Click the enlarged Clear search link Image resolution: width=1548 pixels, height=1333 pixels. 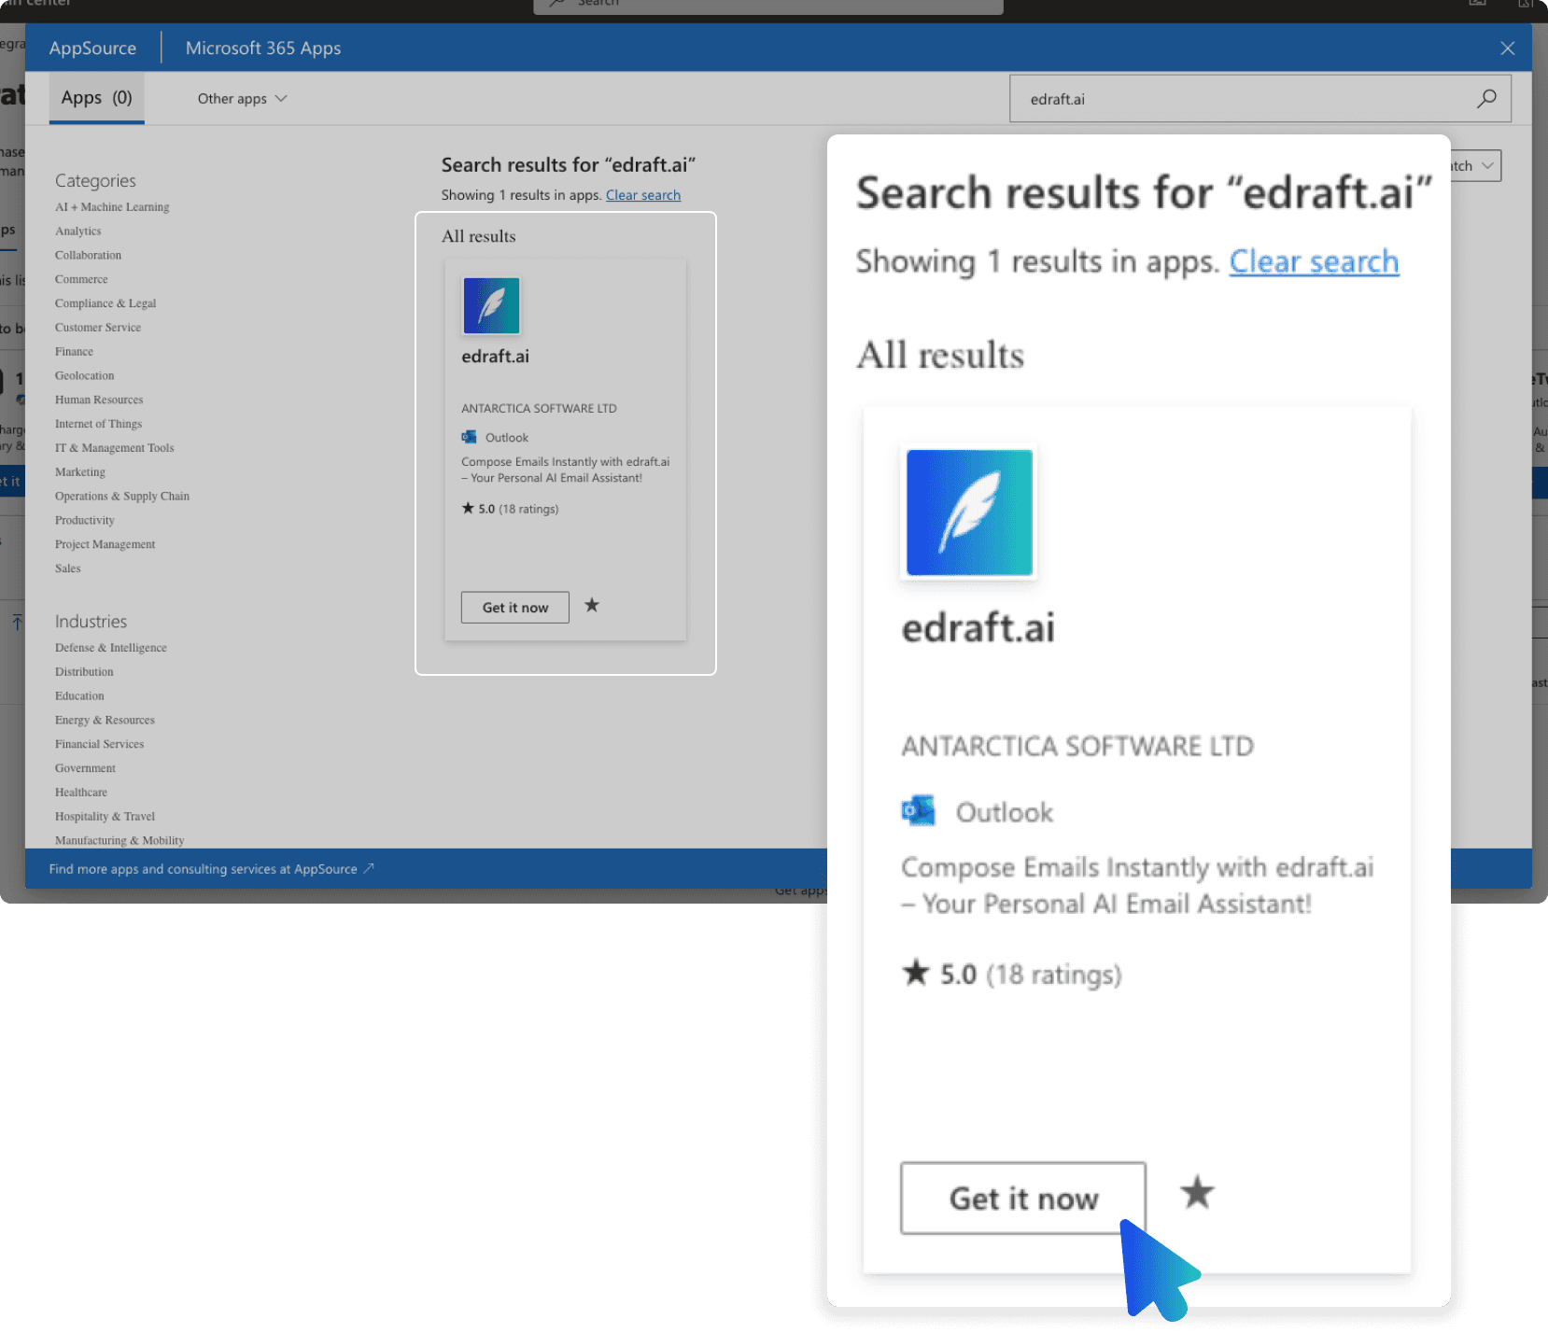(x=1314, y=261)
